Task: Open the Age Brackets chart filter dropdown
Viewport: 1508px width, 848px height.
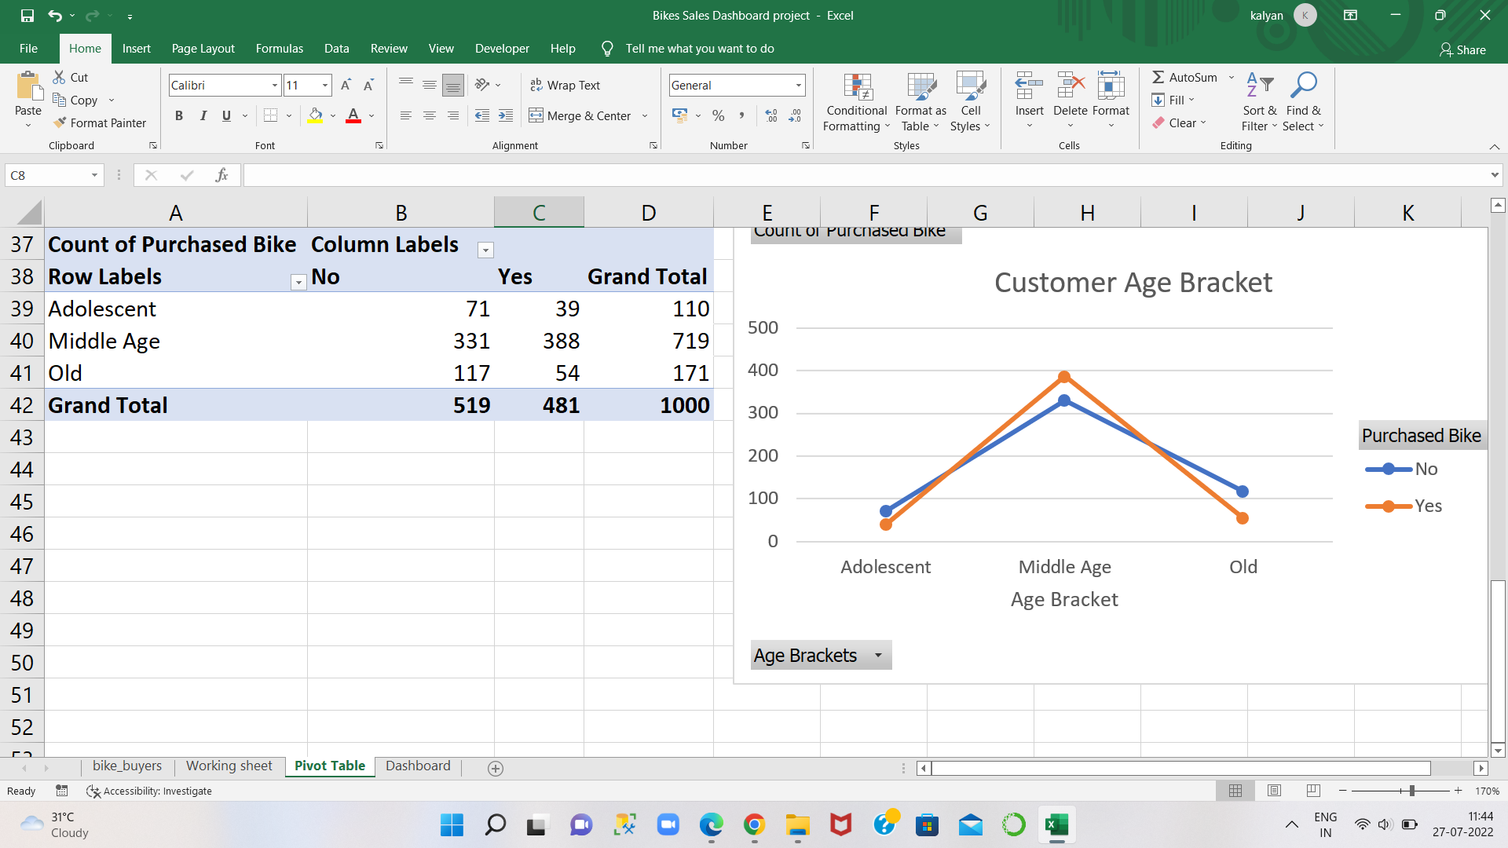Action: click(879, 655)
